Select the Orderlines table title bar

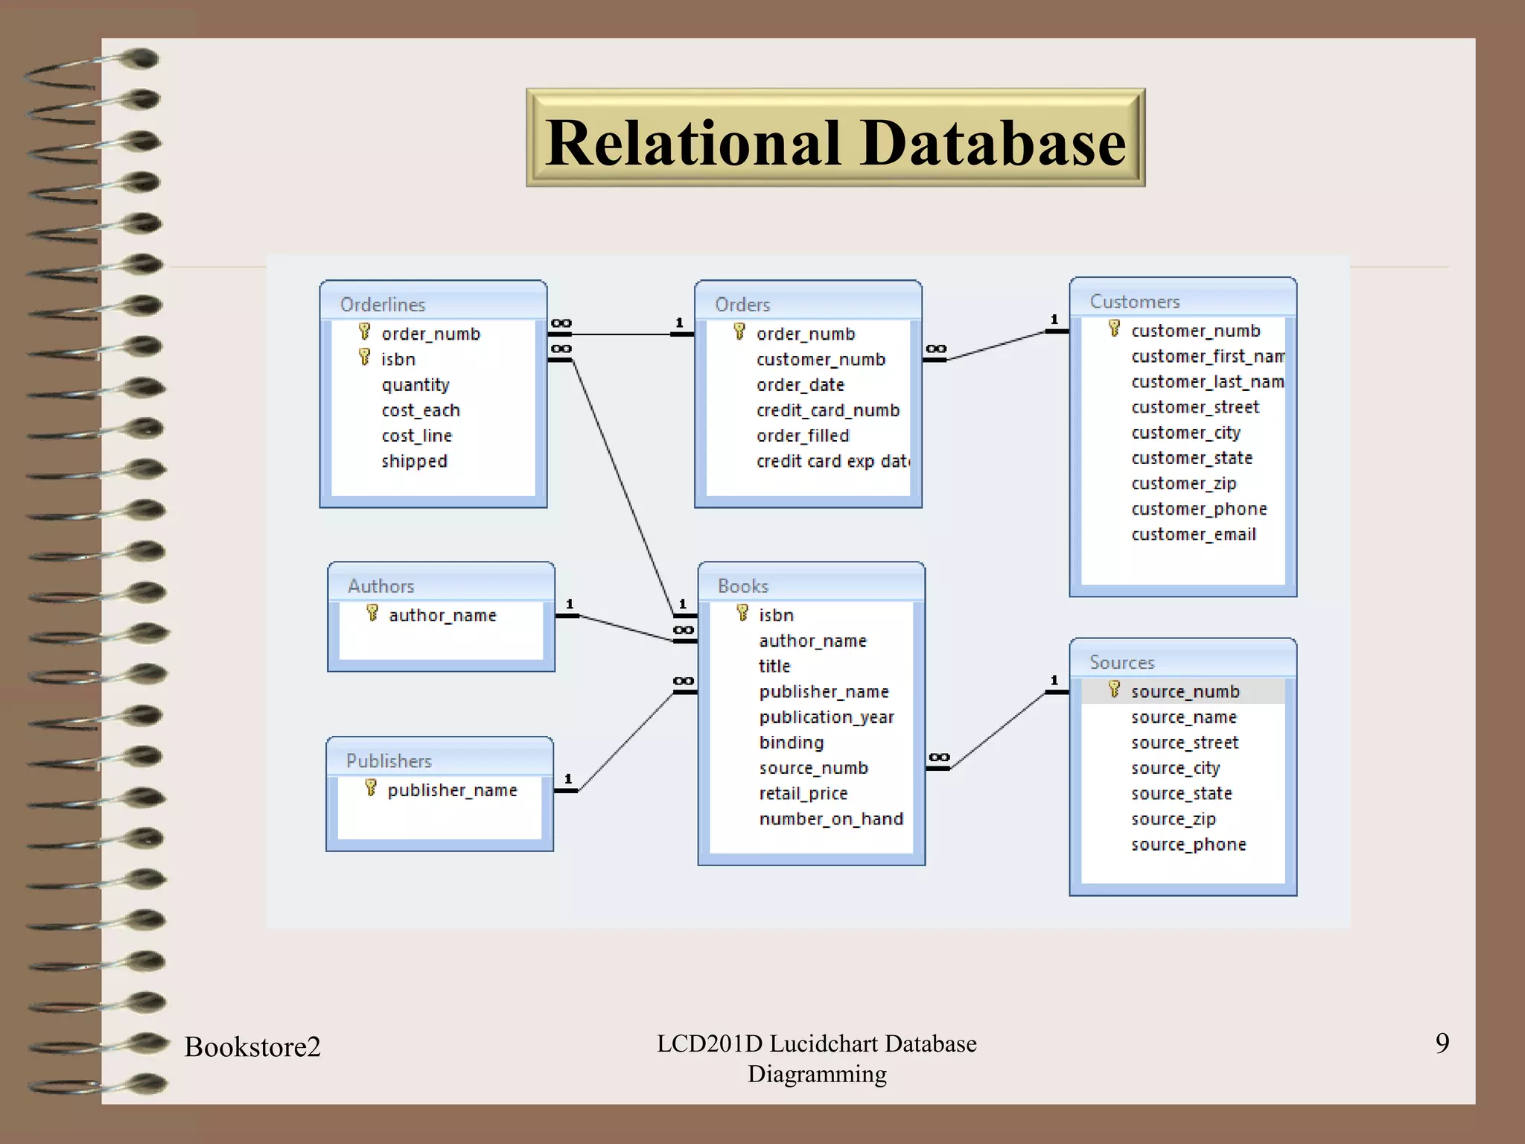(433, 304)
